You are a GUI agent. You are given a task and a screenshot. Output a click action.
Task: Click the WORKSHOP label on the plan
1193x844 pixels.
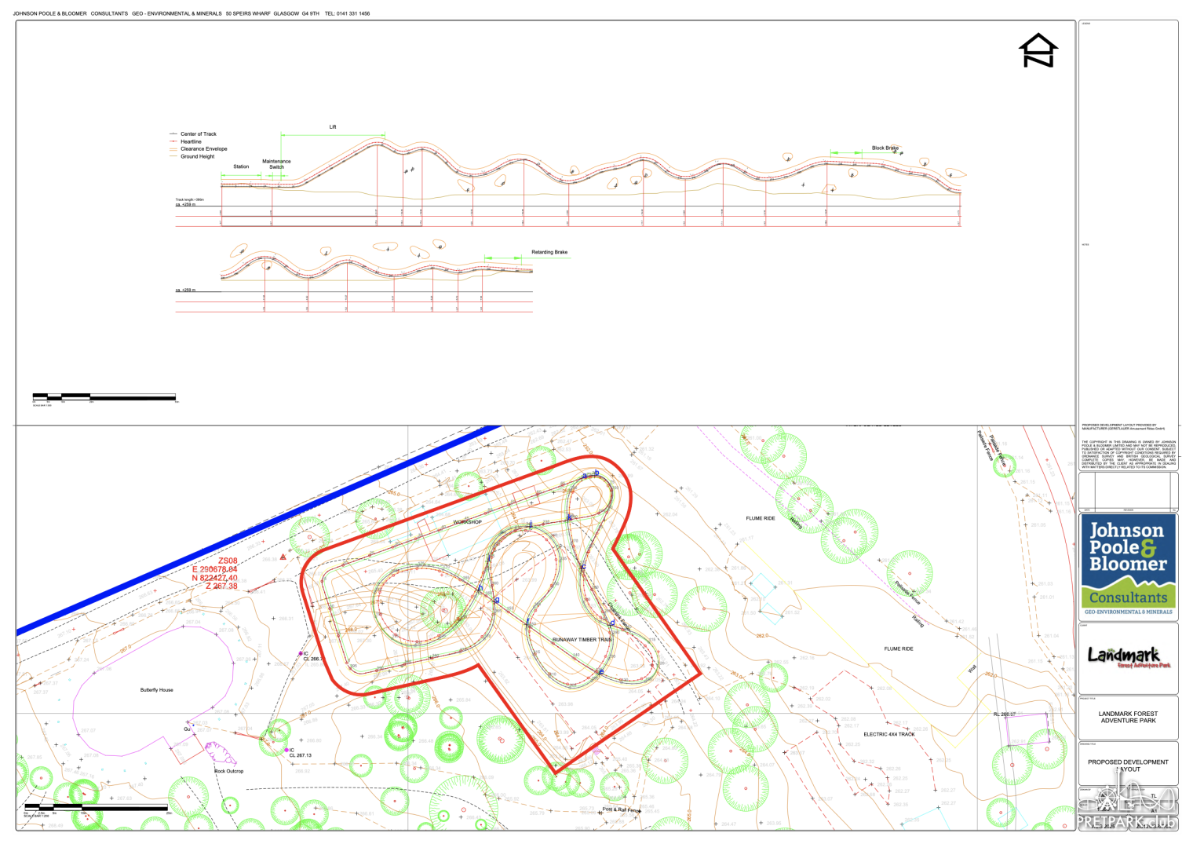(467, 522)
